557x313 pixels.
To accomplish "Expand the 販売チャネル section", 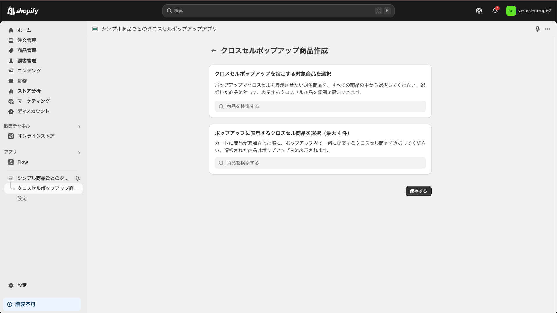I will (79, 126).
